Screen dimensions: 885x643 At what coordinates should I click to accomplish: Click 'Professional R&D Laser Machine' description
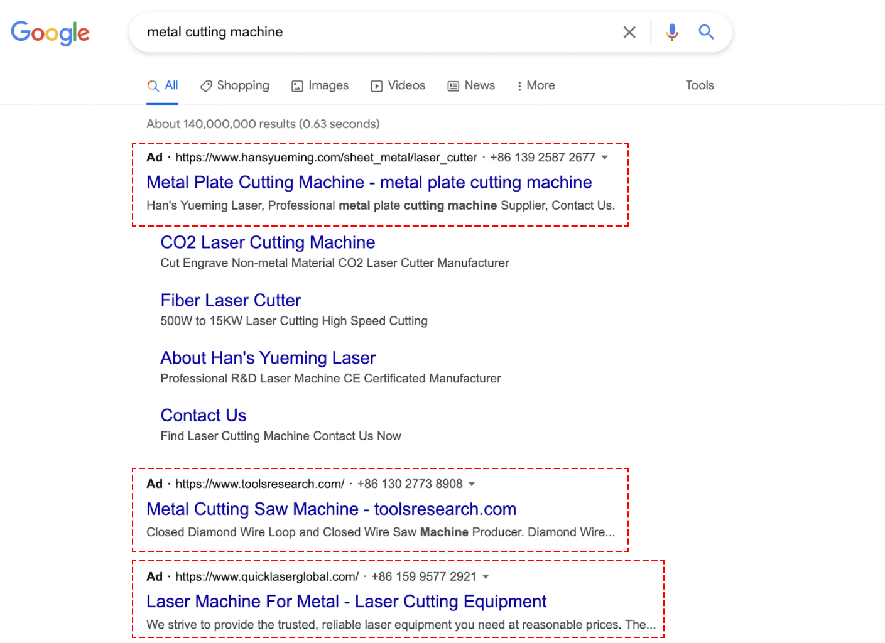pyautogui.click(x=331, y=379)
